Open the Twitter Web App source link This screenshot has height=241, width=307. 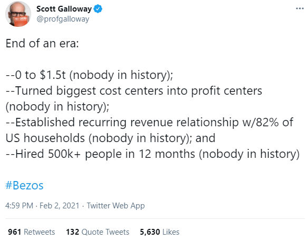(x=116, y=206)
